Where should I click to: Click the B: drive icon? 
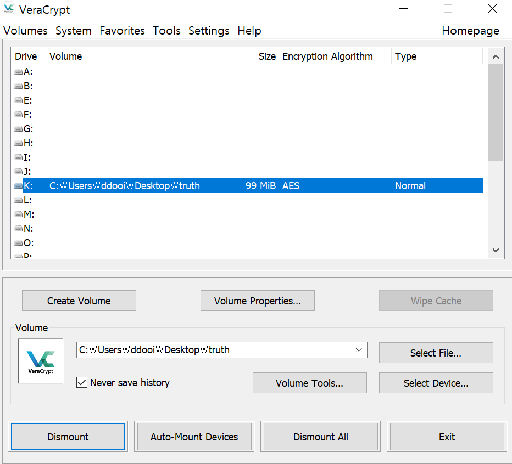[18, 86]
